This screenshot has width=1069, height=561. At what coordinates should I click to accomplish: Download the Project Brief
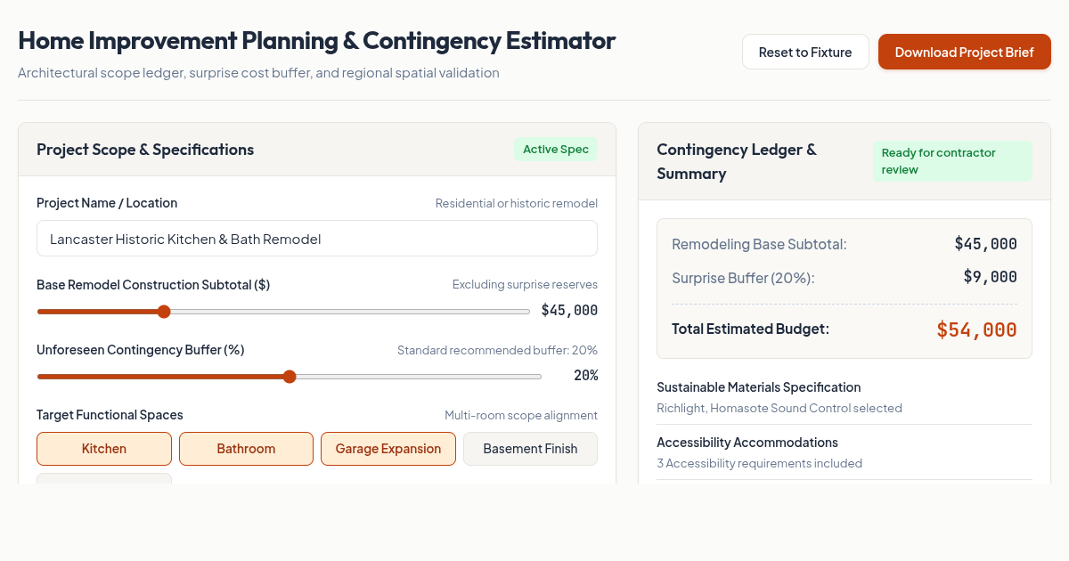pyautogui.click(x=965, y=52)
